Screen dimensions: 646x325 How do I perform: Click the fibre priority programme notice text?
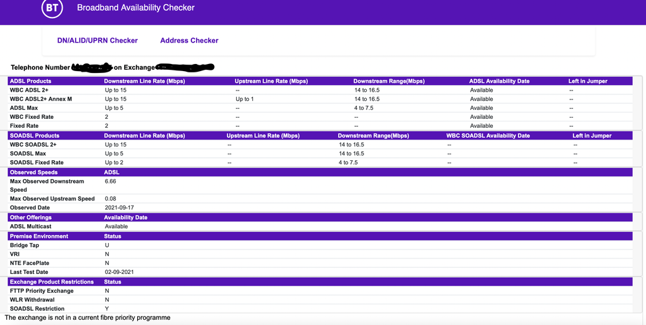point(87,318)
